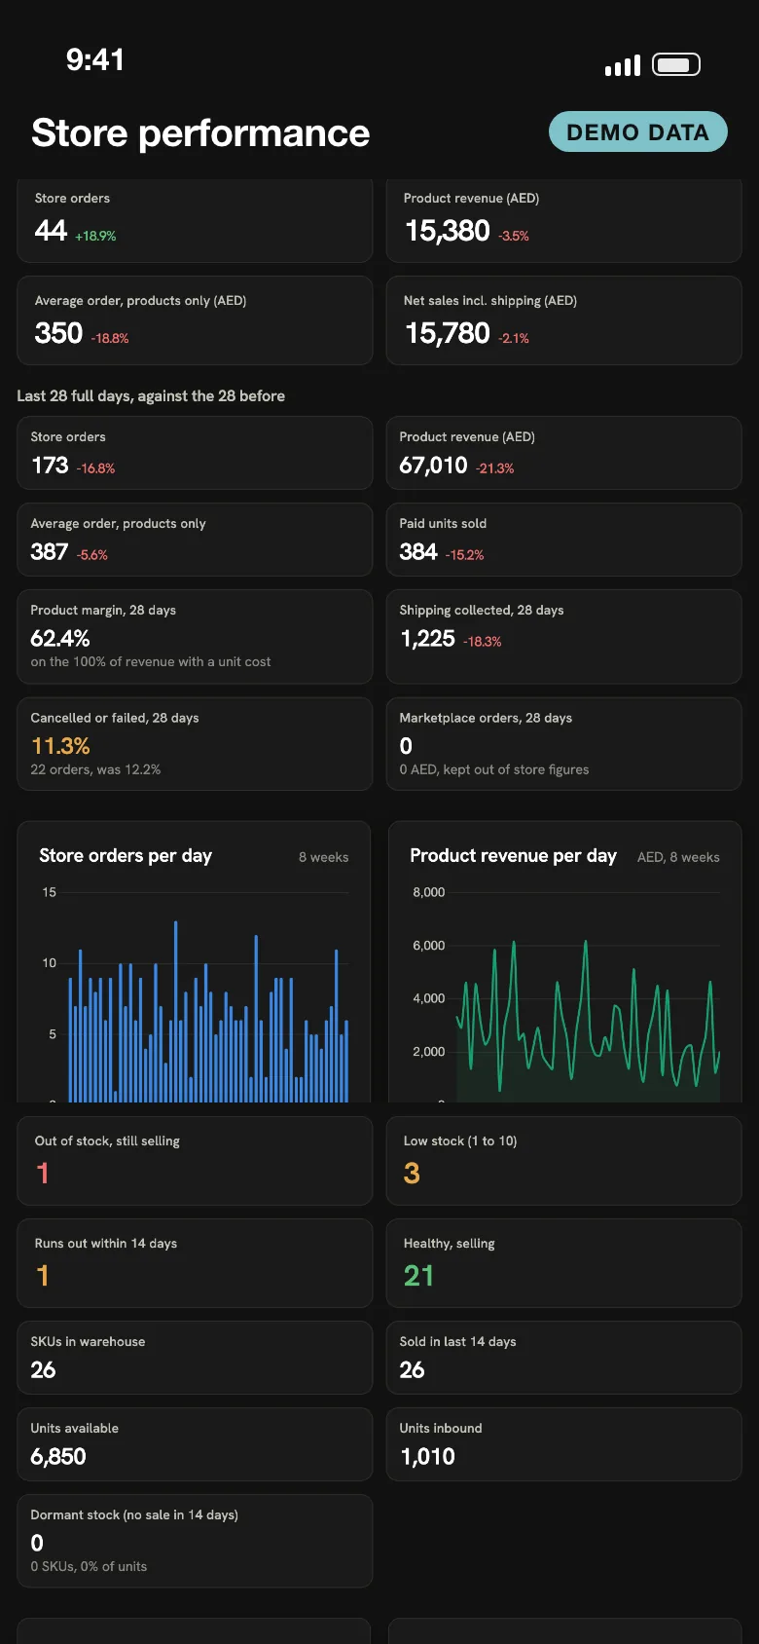Open the Sold in last 14 days card
Viewport: 759px width, 1644px height.
point(564,1358)
